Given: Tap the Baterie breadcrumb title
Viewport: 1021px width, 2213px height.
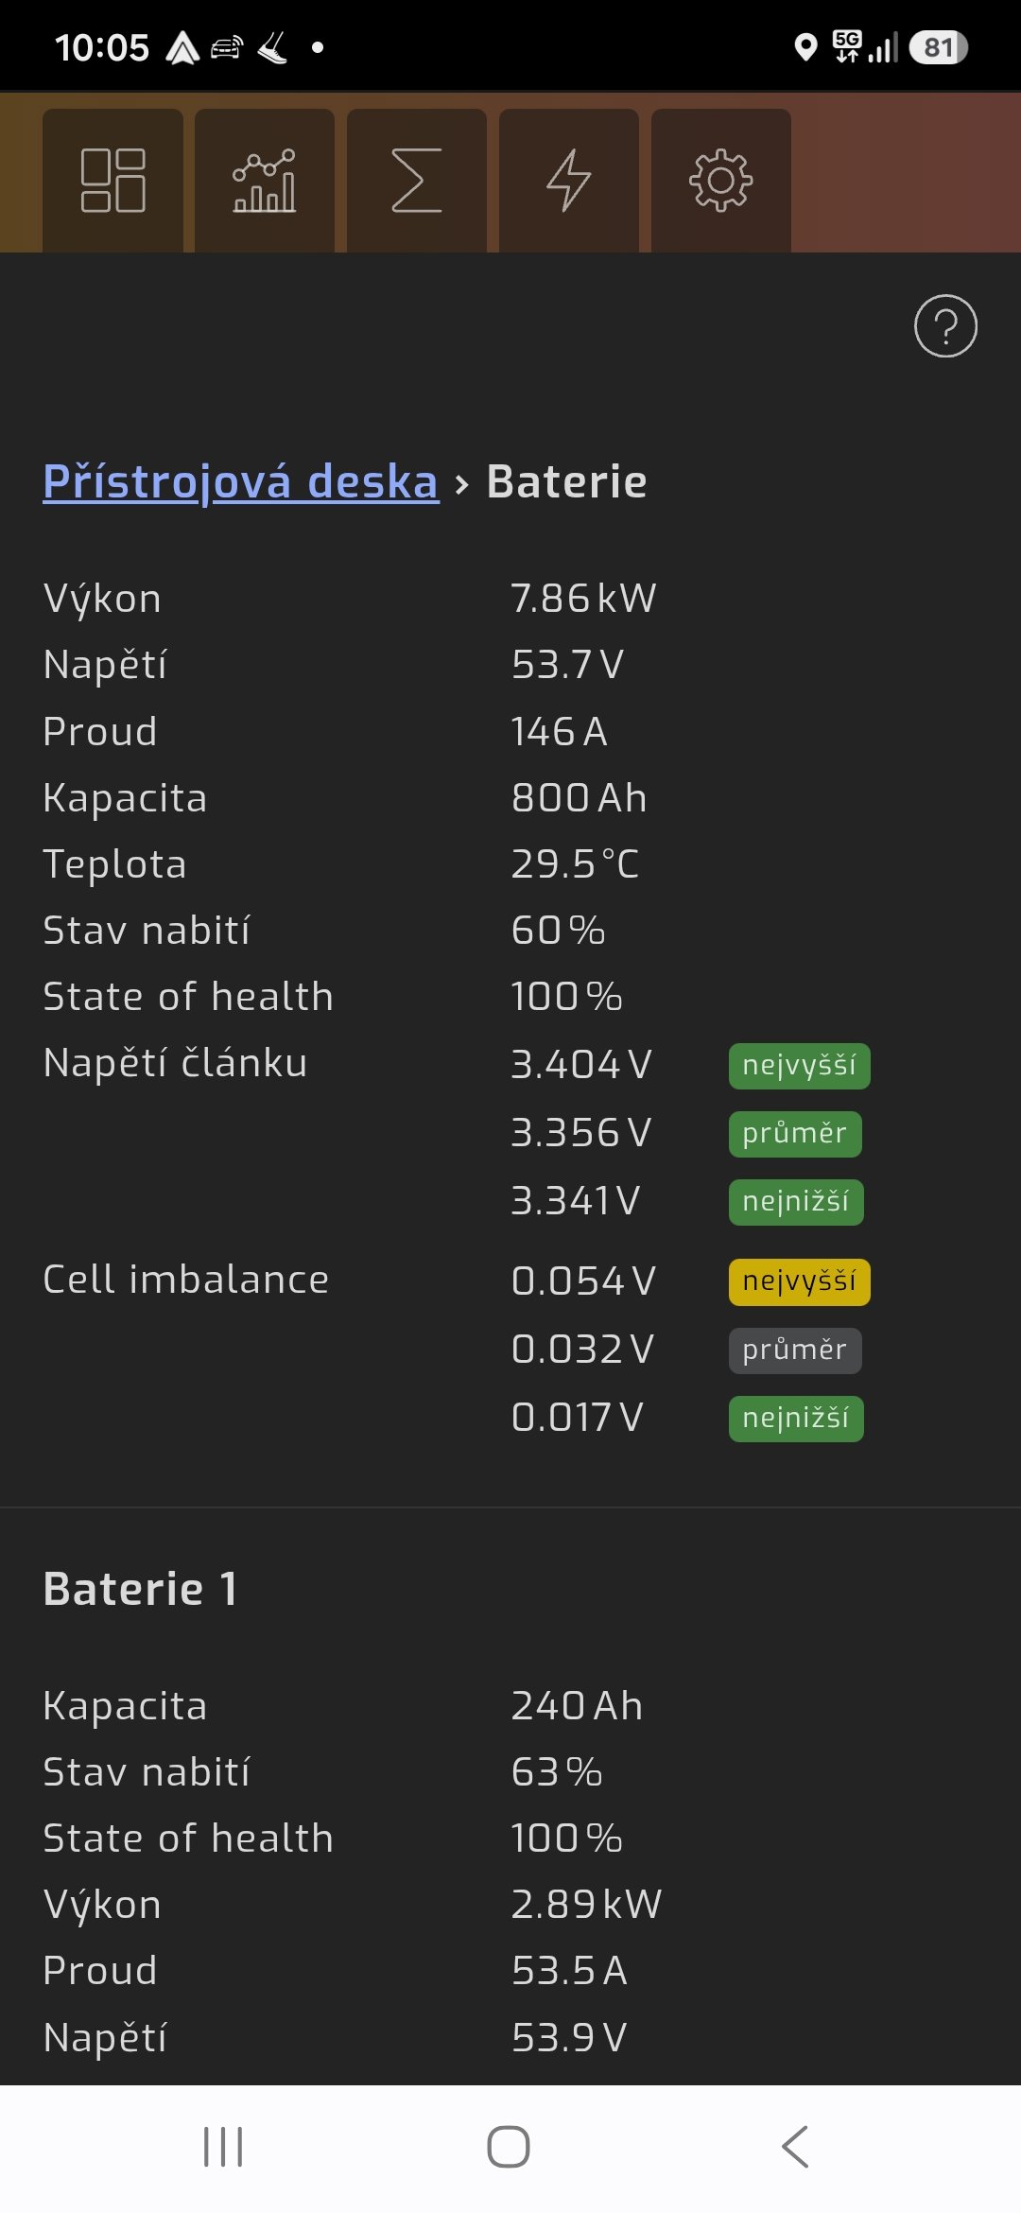Looking at the screenshot, I should pyautogui.click(x=566, y=481).
